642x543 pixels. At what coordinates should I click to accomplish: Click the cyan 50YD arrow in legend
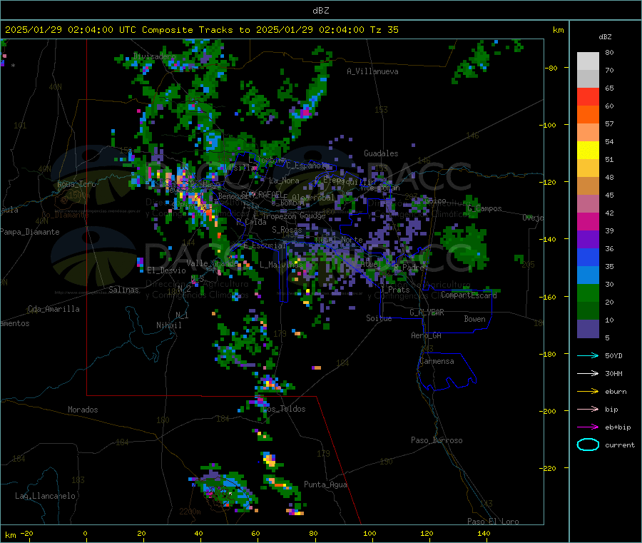(x=588, y=355)
